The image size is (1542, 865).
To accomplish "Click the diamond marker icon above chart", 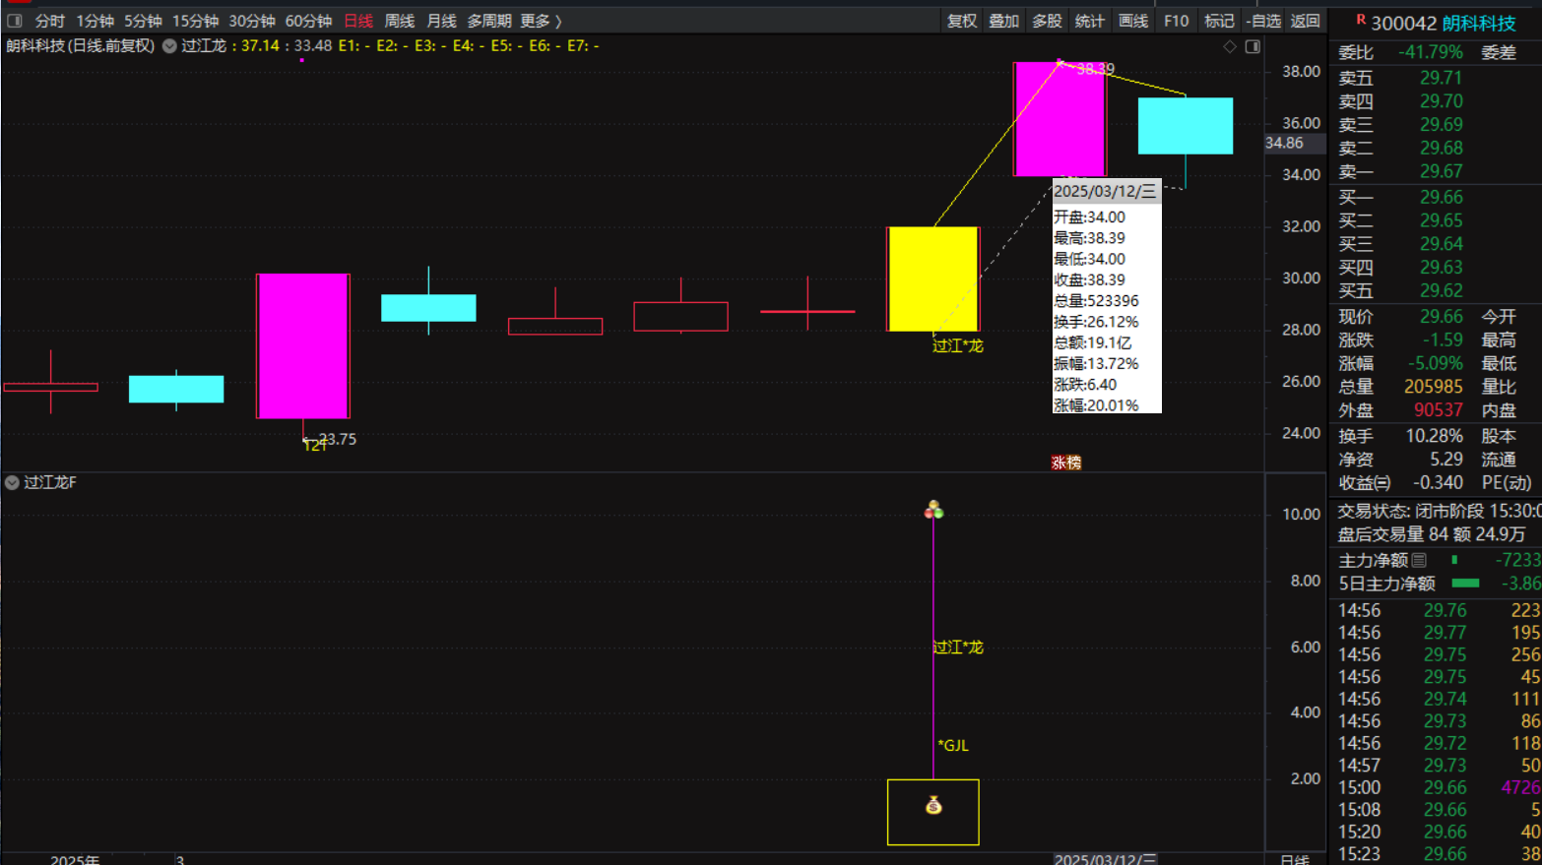I will click(x=1230, y=46).
